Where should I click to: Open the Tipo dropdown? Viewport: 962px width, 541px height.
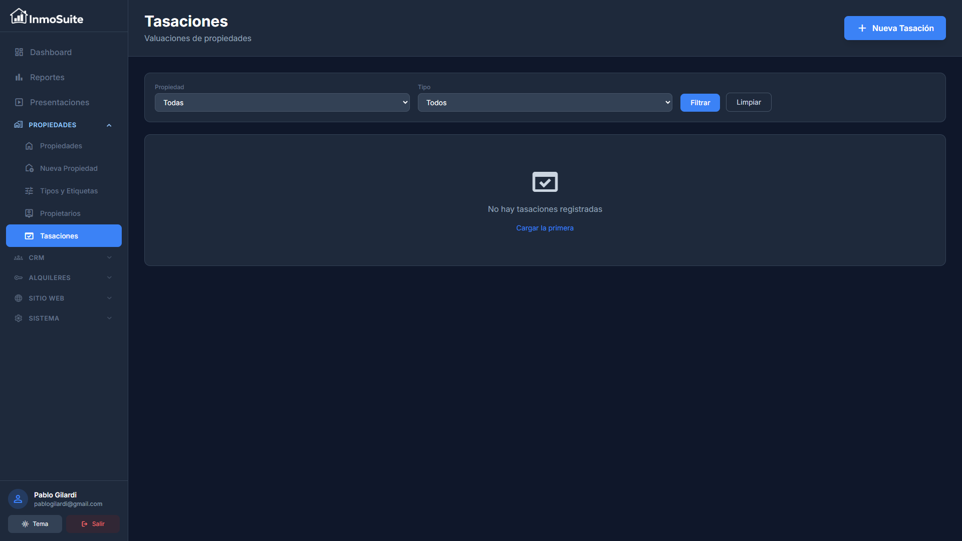coord(545,103)
